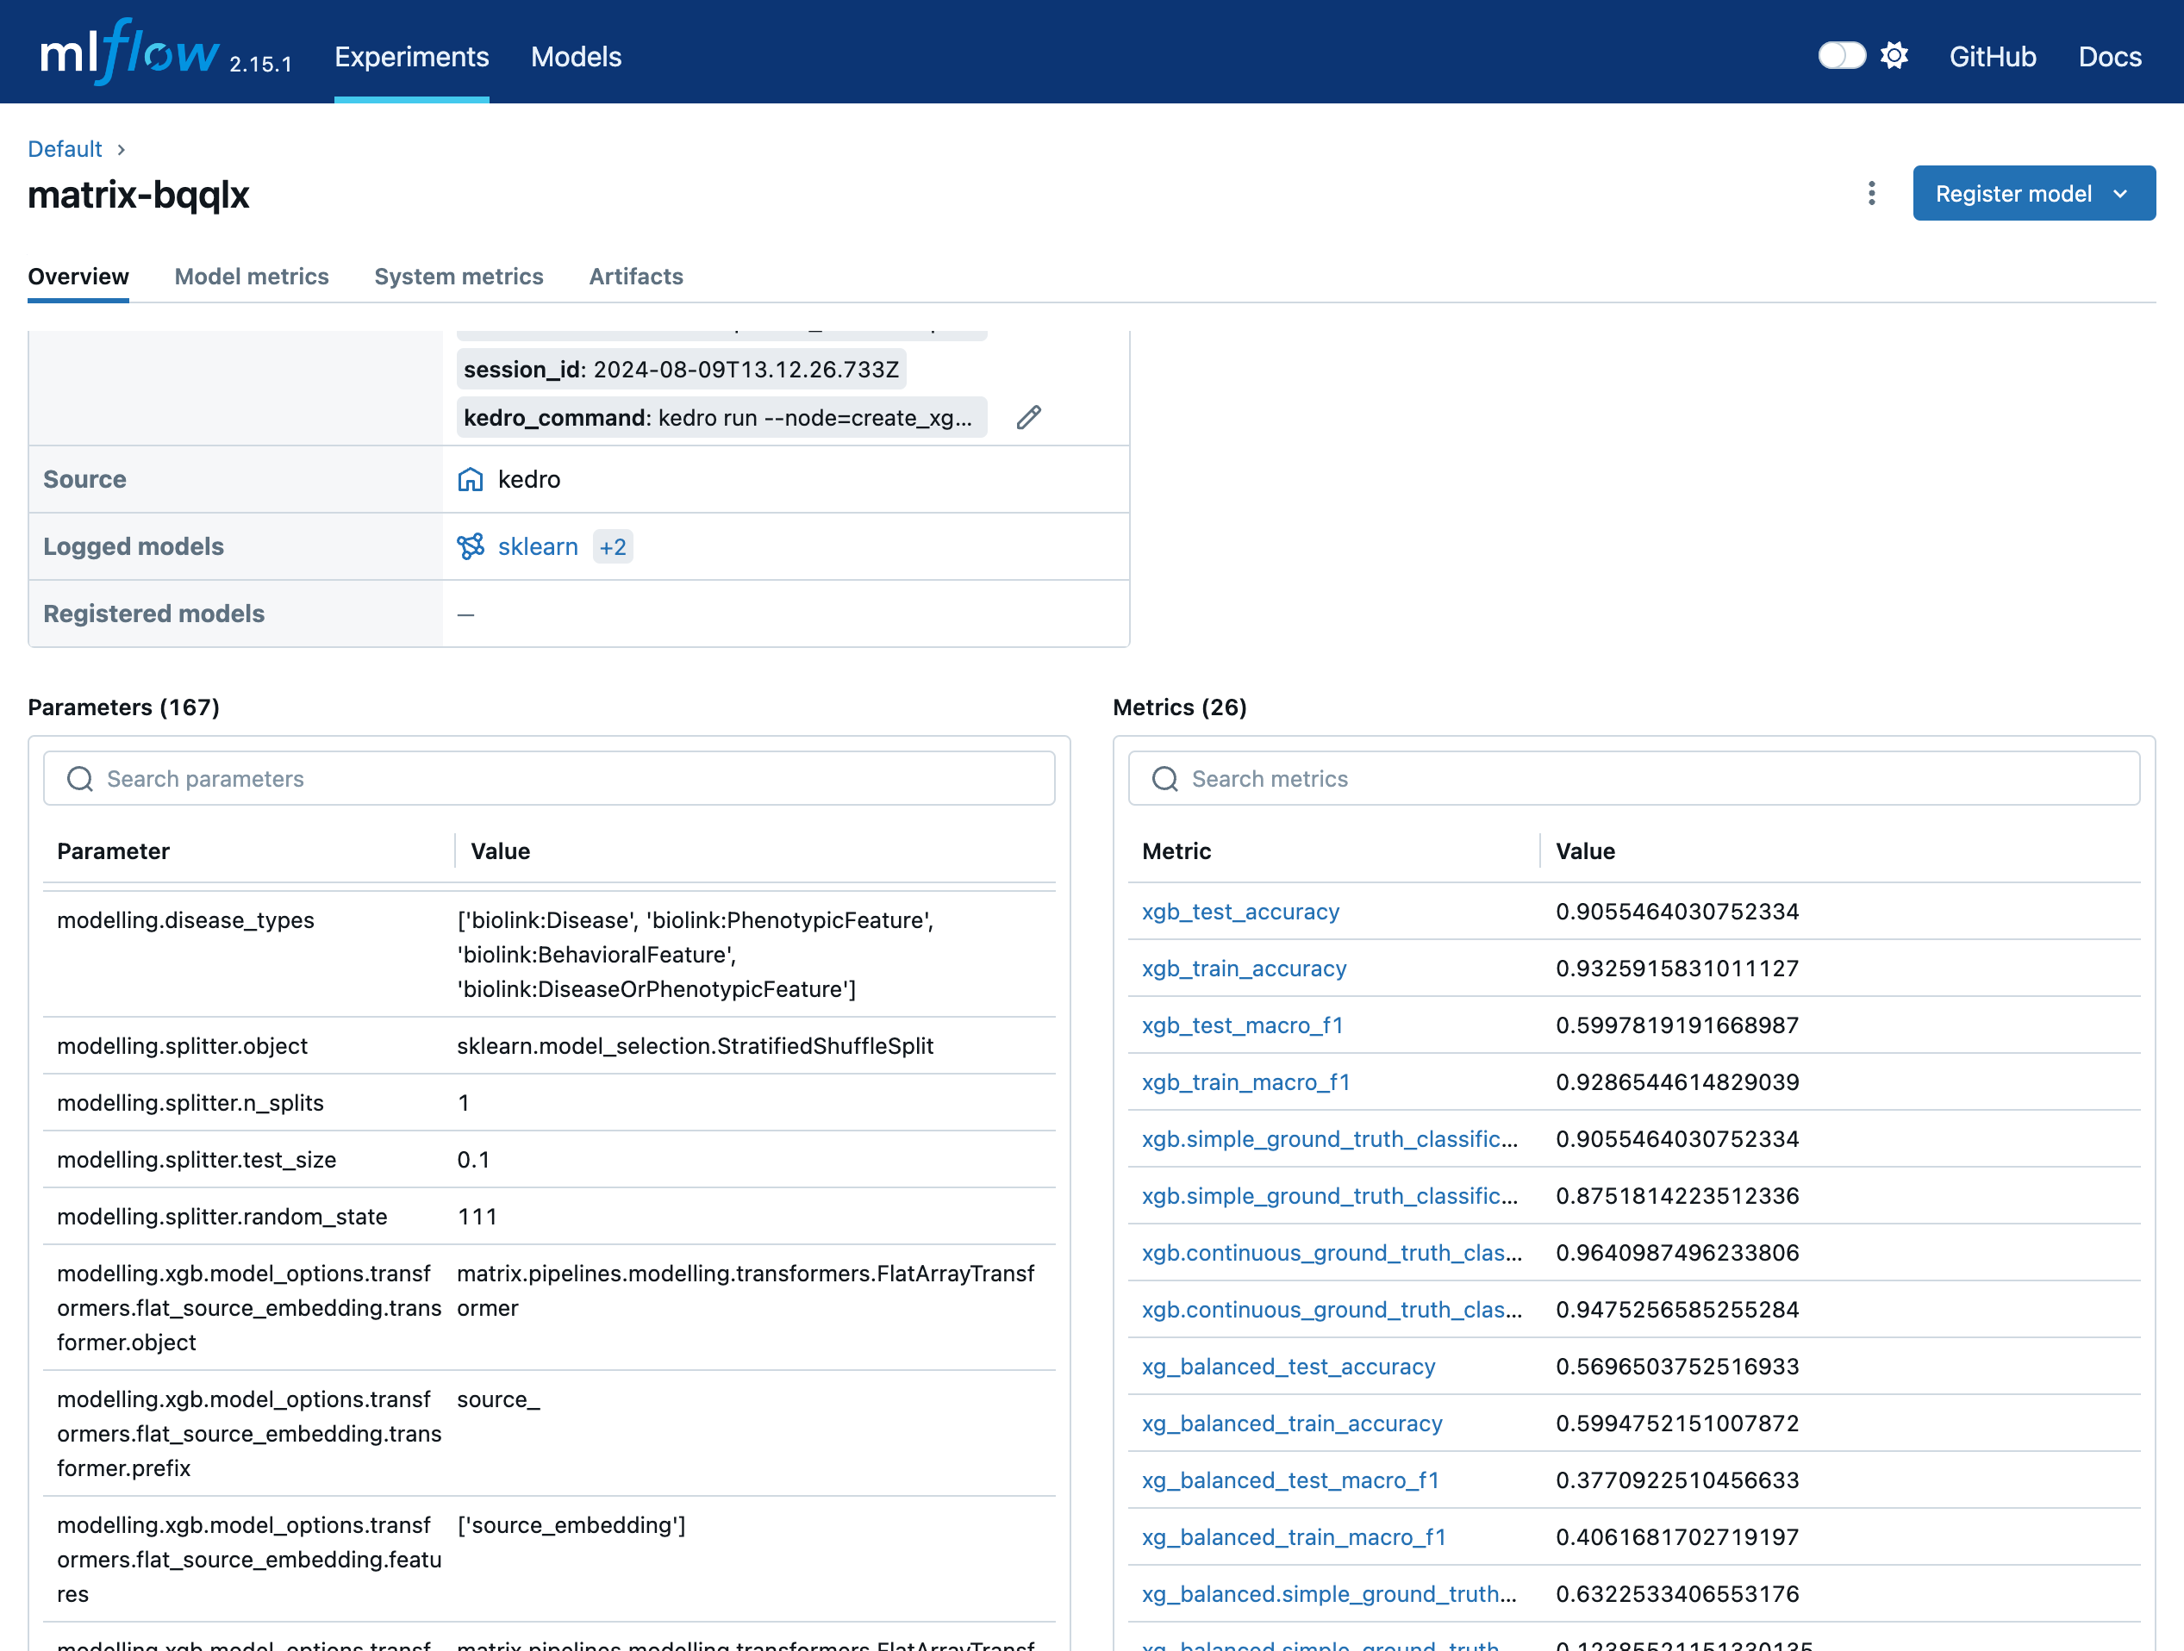
Task: Click the magnifier in Search metrics
Action: click(1165, 779)
